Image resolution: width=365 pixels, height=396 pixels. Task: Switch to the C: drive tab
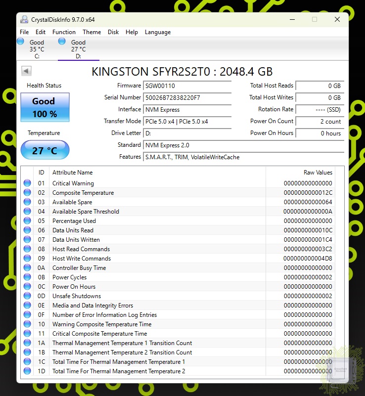37,49
